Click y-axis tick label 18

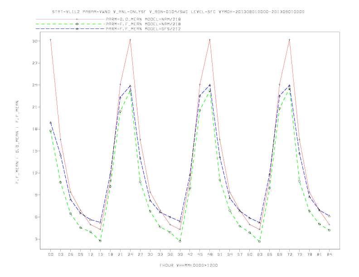[x=35, y=129]
